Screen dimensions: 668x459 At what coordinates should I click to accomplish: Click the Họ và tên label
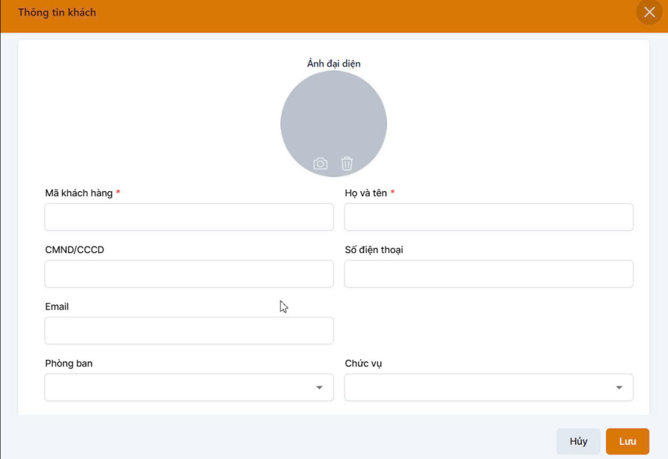tap(366, 193)
